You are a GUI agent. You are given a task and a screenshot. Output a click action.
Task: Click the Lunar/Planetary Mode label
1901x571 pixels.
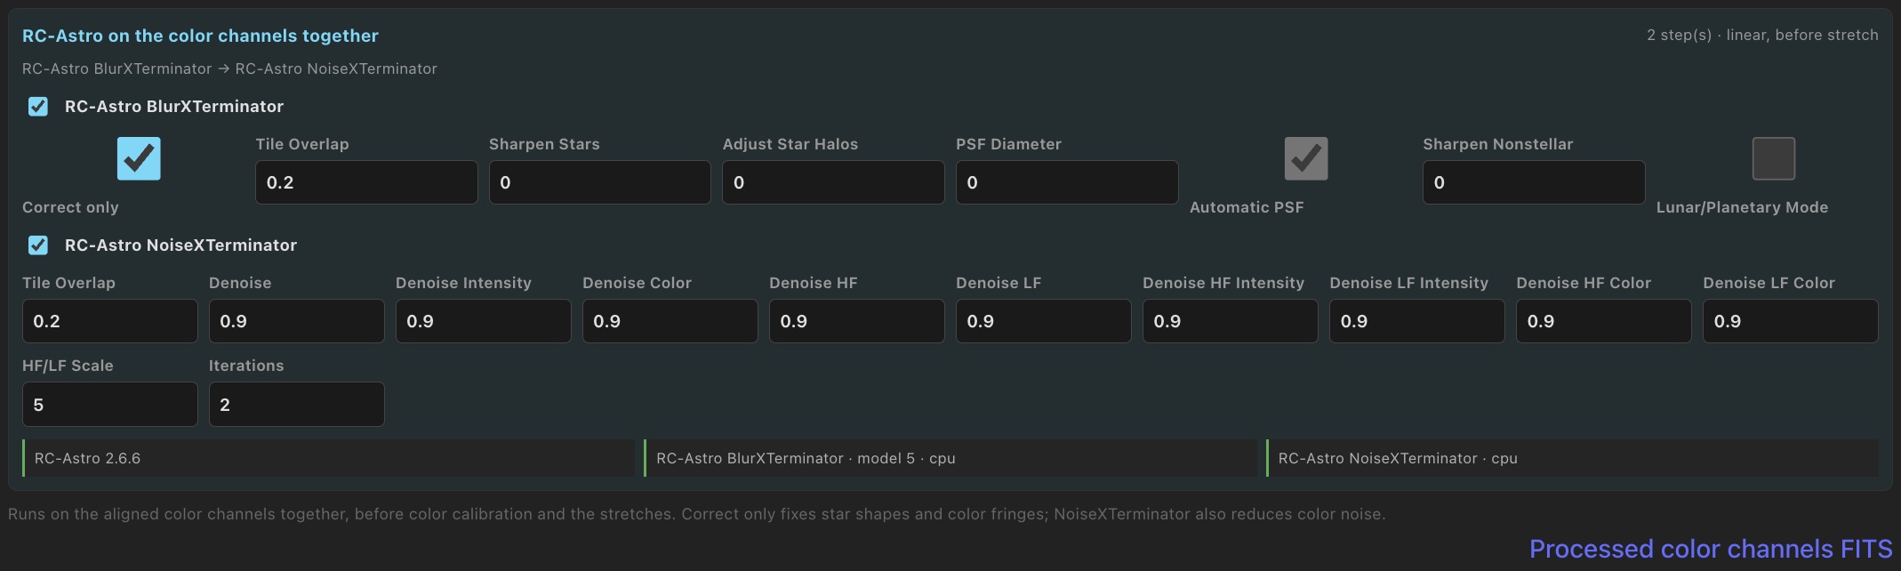1742,207
